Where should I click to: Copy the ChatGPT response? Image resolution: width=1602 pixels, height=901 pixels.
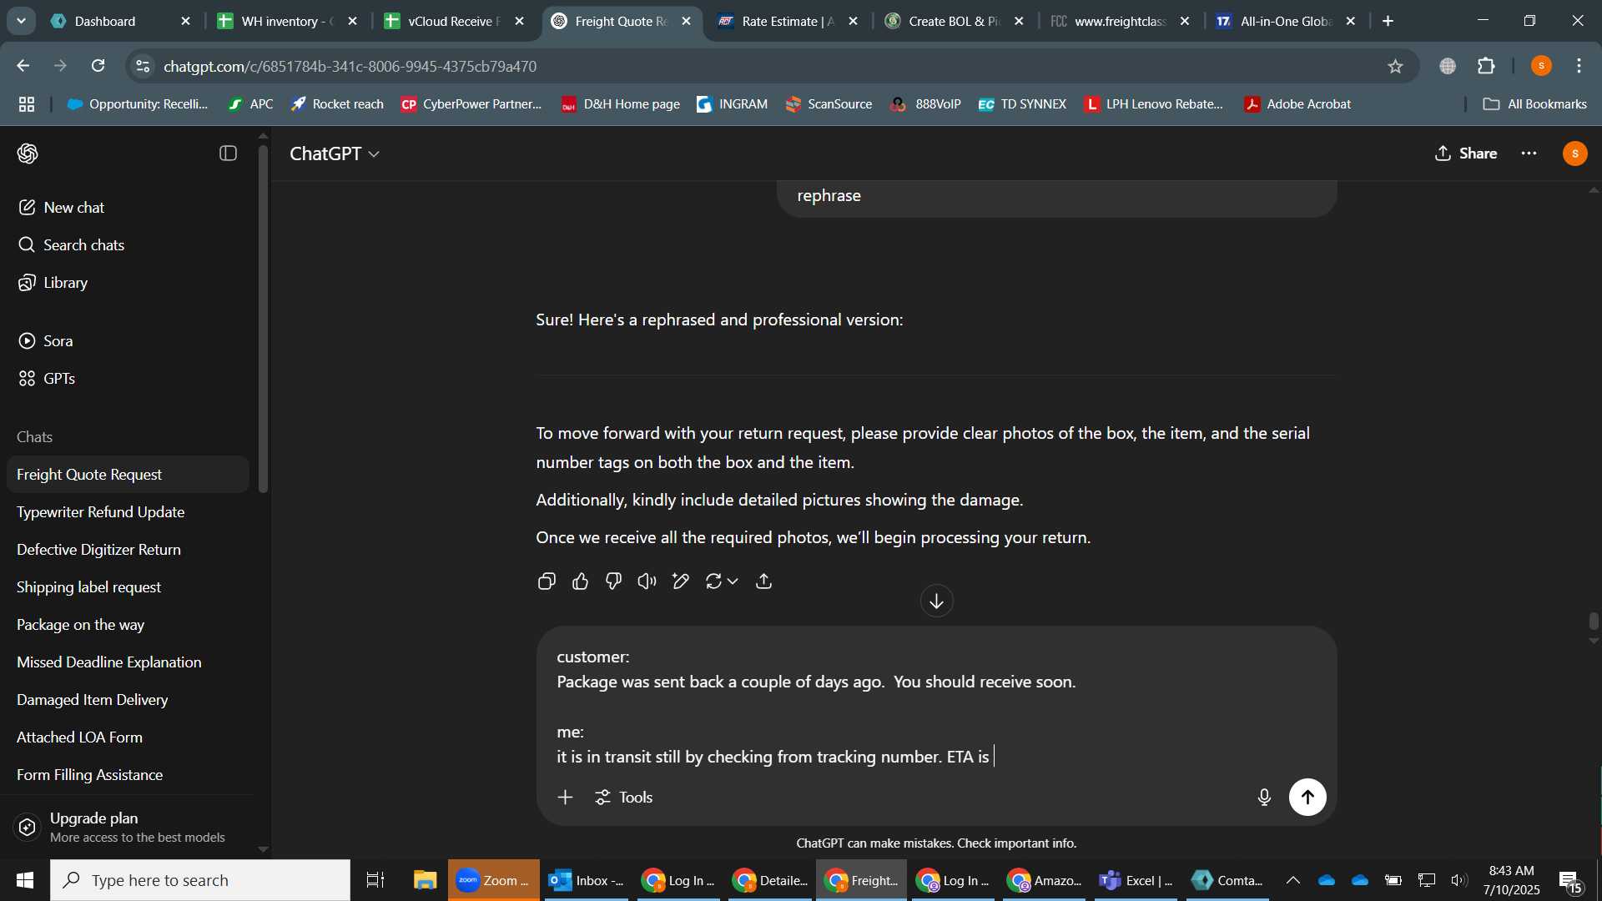547,581
